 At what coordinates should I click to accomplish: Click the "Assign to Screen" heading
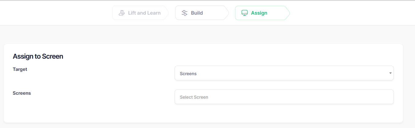point(38,56)
